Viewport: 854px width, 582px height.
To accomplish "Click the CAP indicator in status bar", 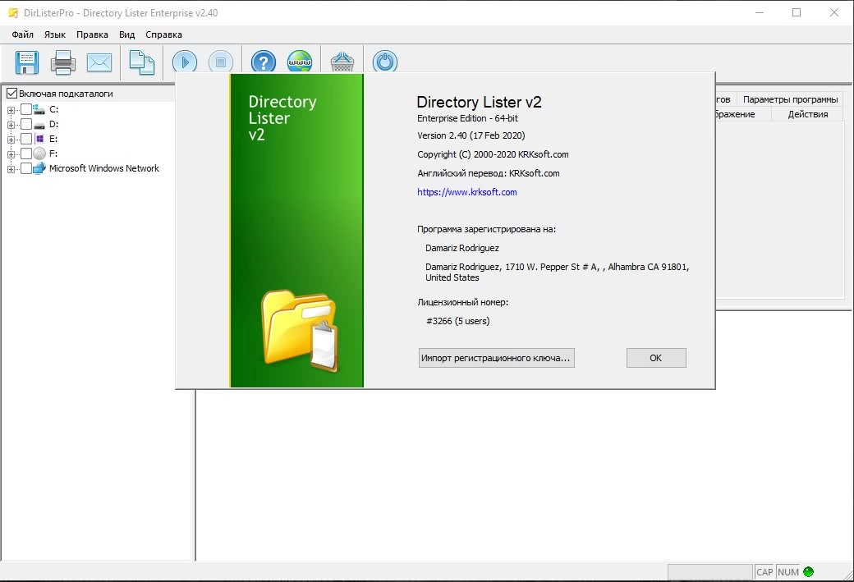I will point(764,571).
